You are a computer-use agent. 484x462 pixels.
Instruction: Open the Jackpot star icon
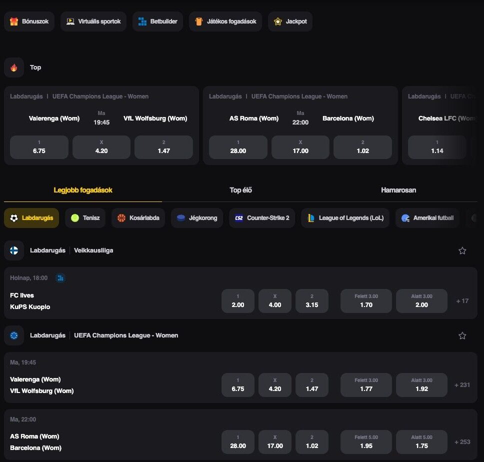(278, 21)
